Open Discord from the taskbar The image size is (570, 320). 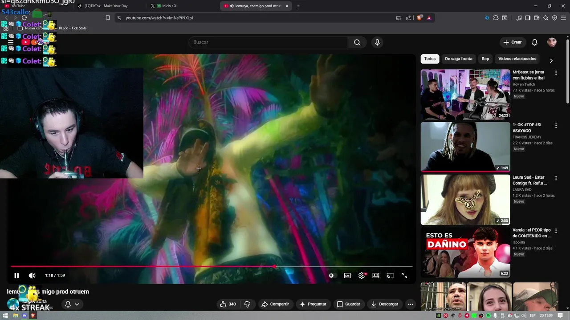[24, 316]
